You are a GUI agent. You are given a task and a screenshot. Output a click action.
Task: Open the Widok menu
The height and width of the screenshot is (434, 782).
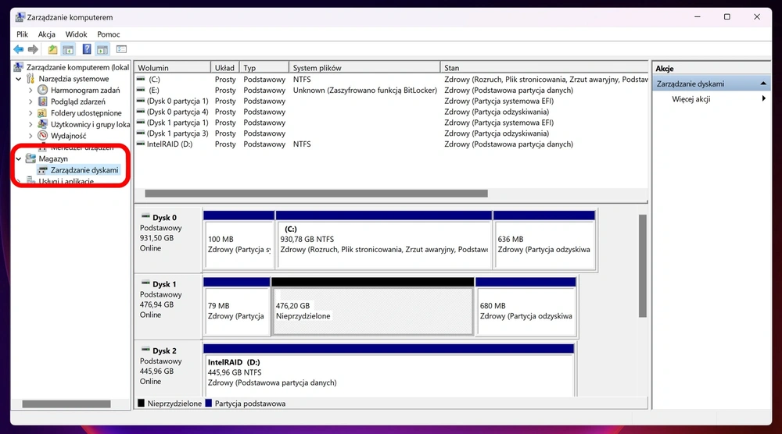77,34
